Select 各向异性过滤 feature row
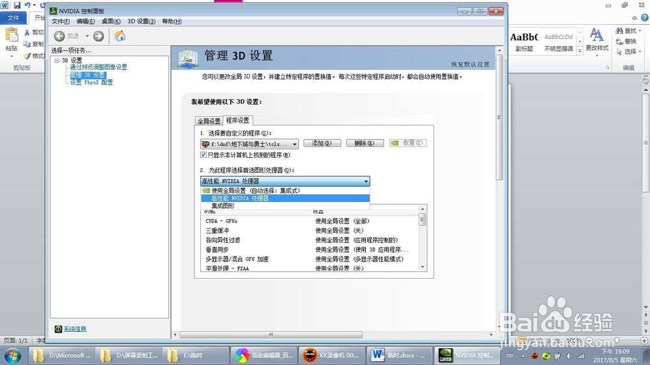This screenshot has height=365, width=650. (309, 240)
